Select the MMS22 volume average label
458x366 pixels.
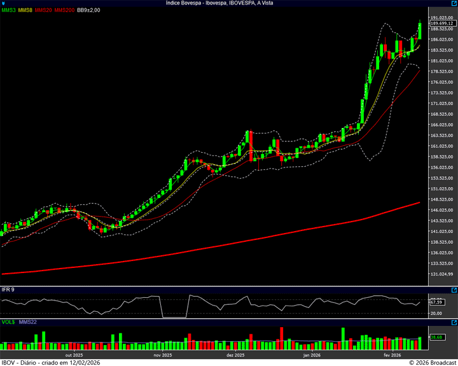28,323
